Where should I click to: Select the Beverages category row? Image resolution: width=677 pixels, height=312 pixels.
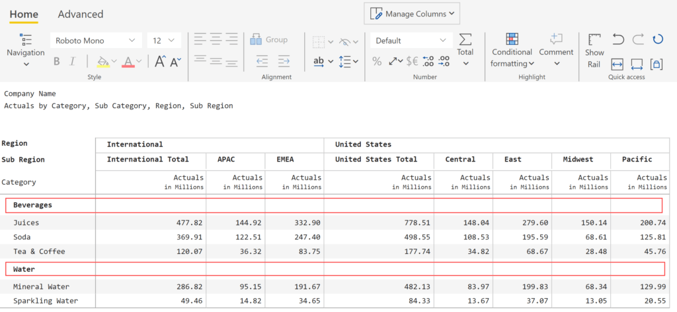pos(334,205)
